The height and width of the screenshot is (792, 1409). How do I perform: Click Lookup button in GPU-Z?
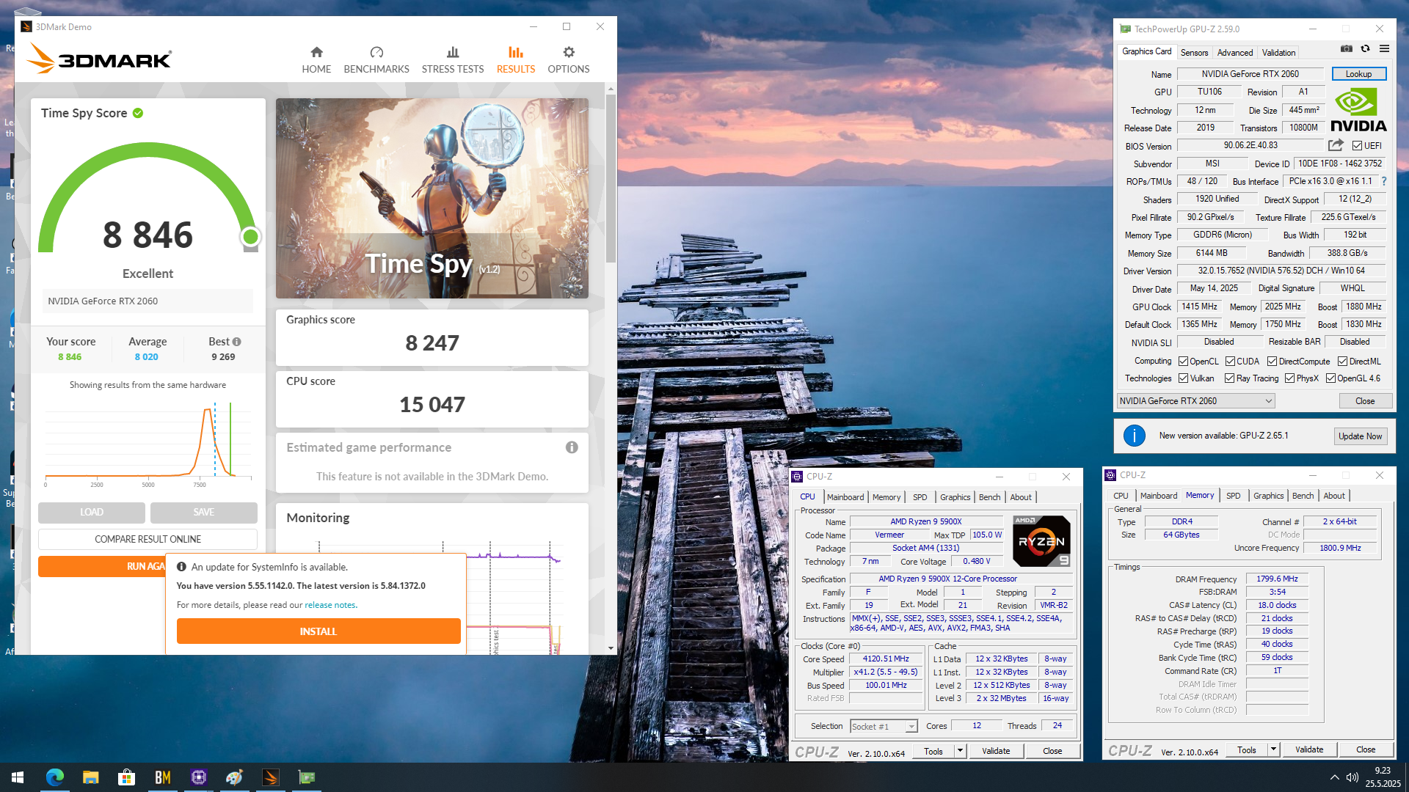(x=1358, y=74)
